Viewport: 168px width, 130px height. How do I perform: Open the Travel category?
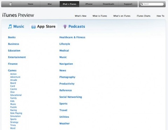63,110
